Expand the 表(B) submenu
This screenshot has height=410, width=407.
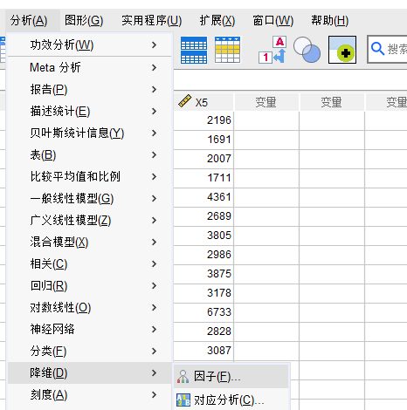click(x=89, y=154)
